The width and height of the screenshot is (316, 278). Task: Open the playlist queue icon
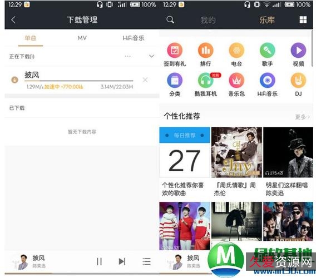pos(146,261)
